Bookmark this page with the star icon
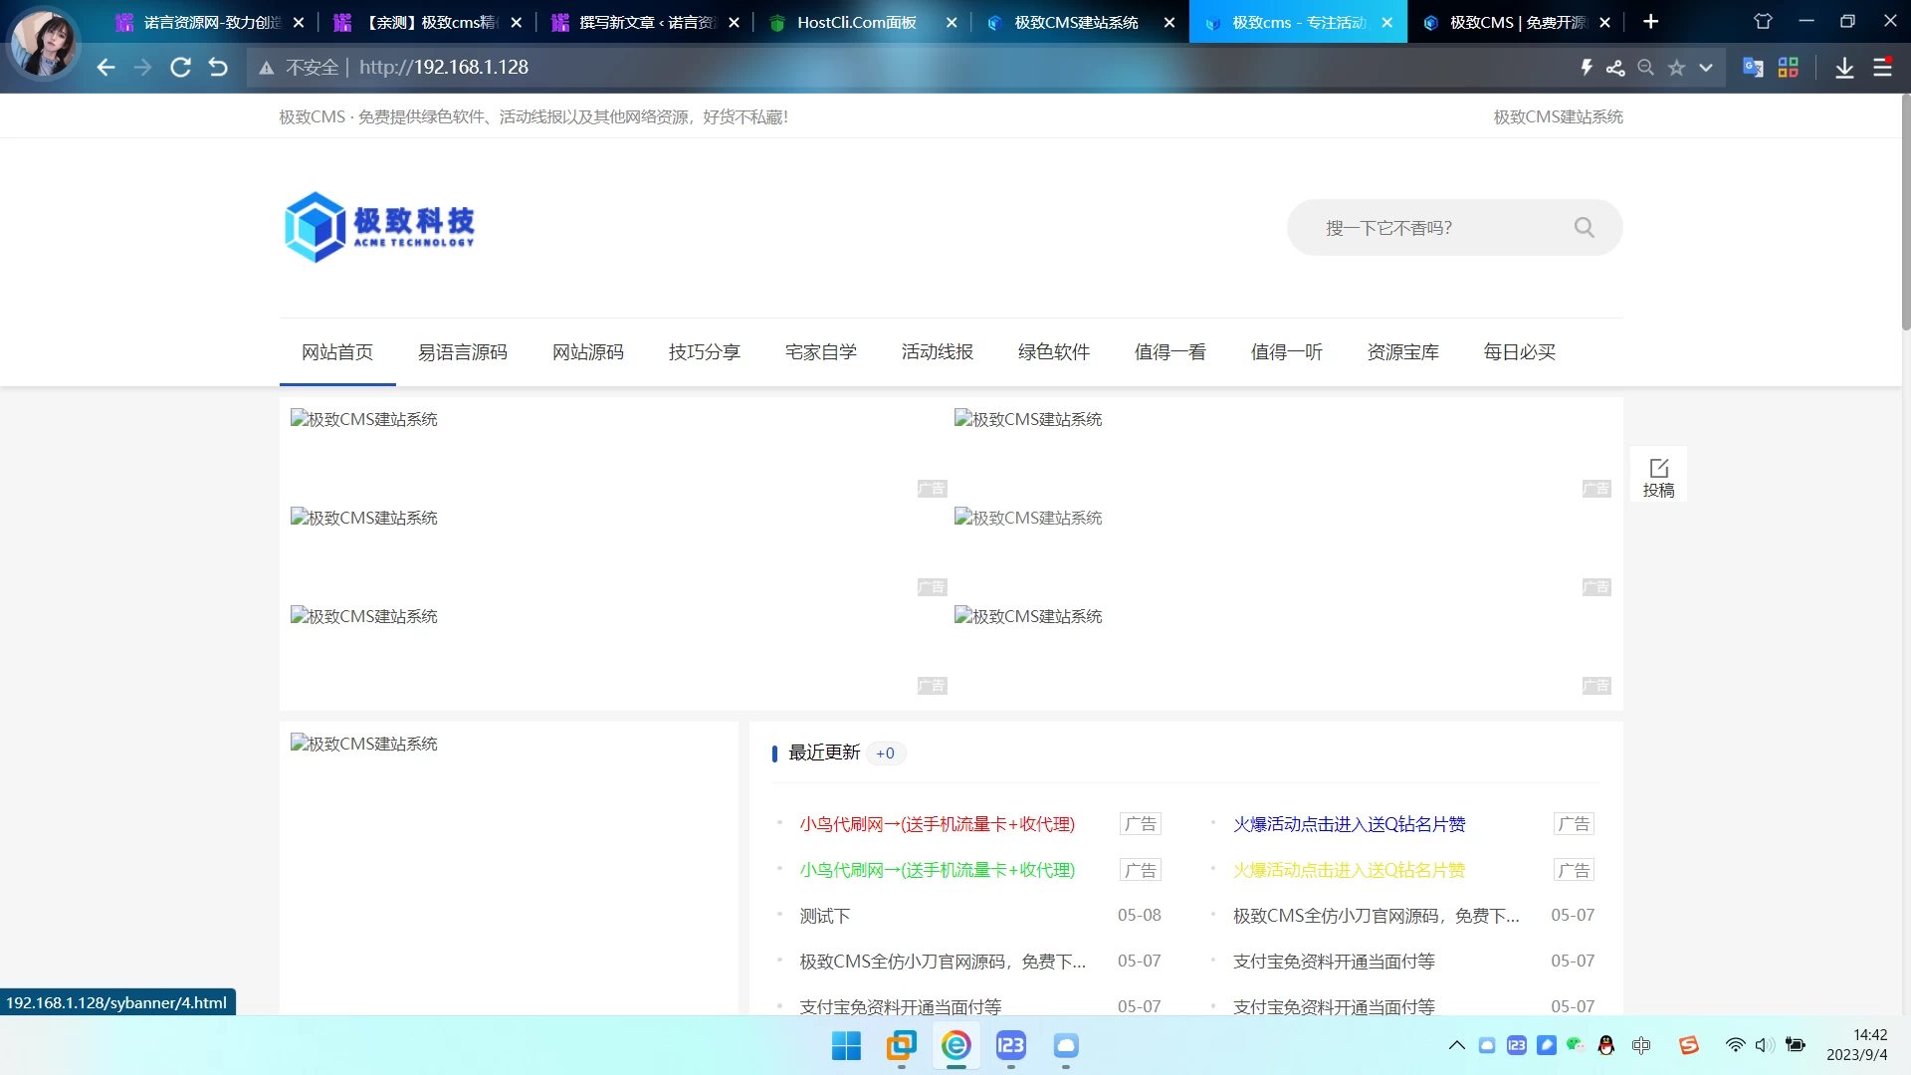The height and width of the screenshot is (1075, 1911). (1676, 67)
